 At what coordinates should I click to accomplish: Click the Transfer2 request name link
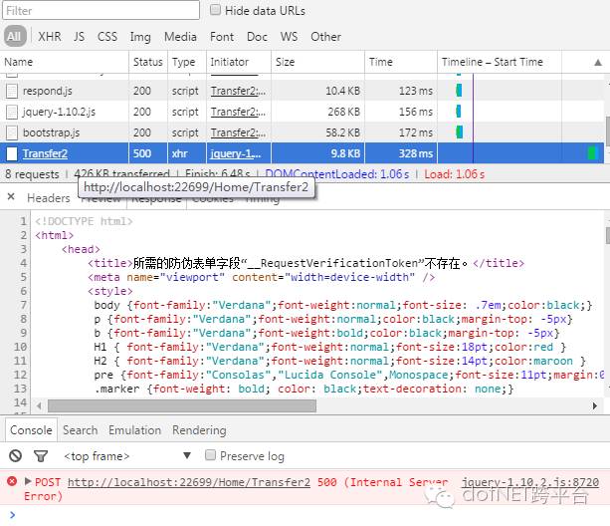pyautogui.click(x=45, y=153)
